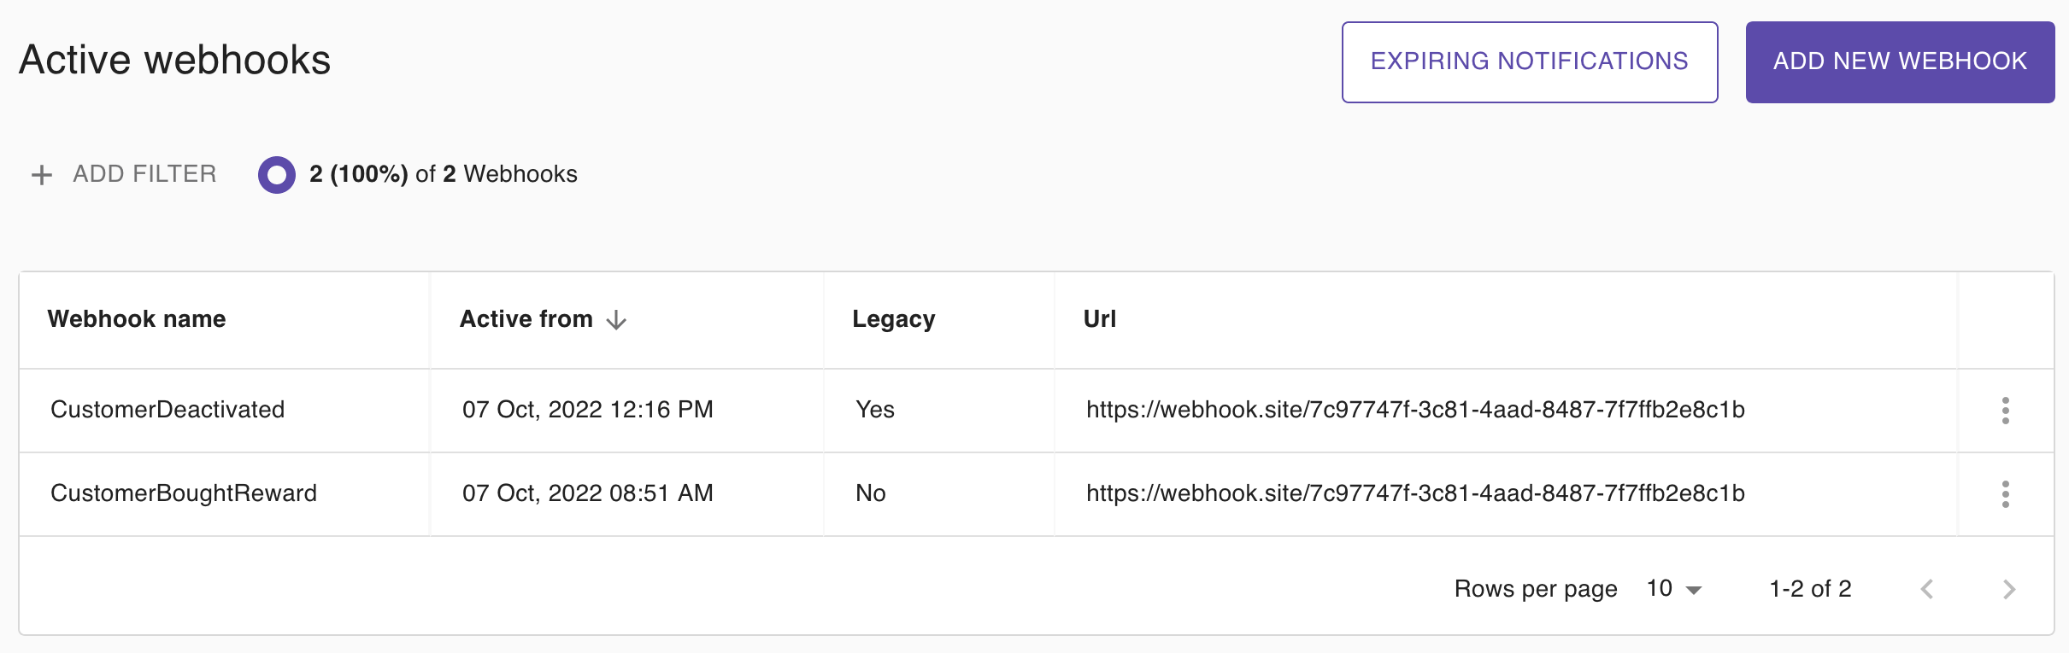This screenshot has width=2069, height=653.
Task: Click the sort arrow next to Active from
Action: (x=616, y=320)
